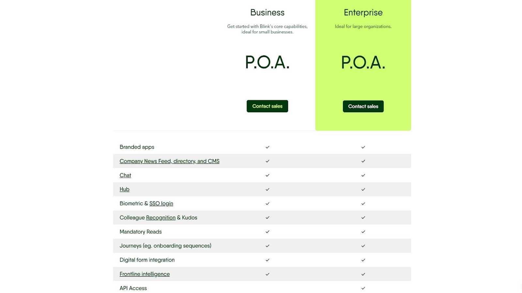Follow the SSO login link
This screenshot has width=522, height=293.
point(161,203)
